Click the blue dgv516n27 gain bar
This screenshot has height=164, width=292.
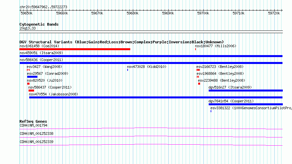click(246, 91)
